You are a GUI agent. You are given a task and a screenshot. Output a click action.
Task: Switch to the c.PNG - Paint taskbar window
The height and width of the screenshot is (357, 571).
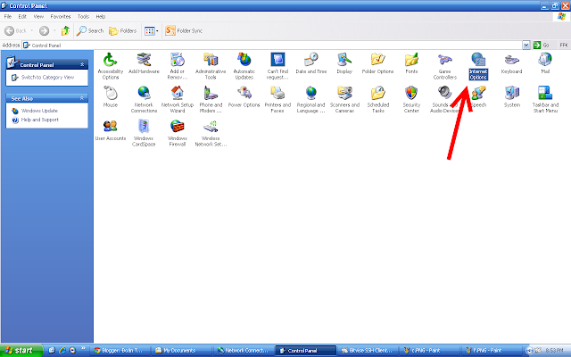428,351
